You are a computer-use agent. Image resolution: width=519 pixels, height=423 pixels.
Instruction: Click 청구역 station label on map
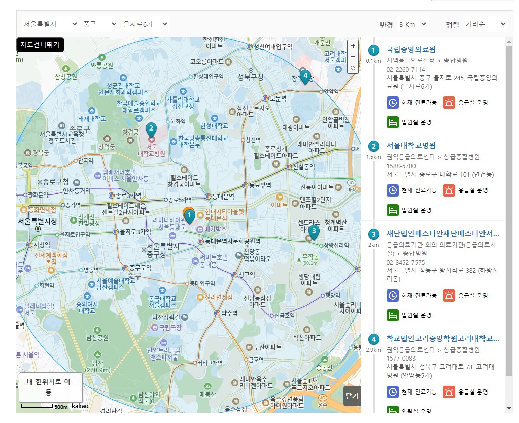(247, 275)
